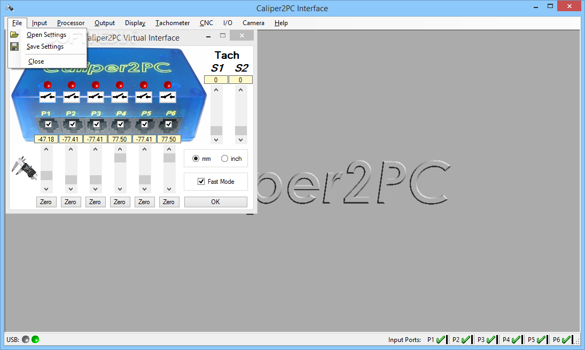The height and width of the screenshot is (350, 585).
Task: Click the digital caliper picture icon
Action: (x=24, y=168)
